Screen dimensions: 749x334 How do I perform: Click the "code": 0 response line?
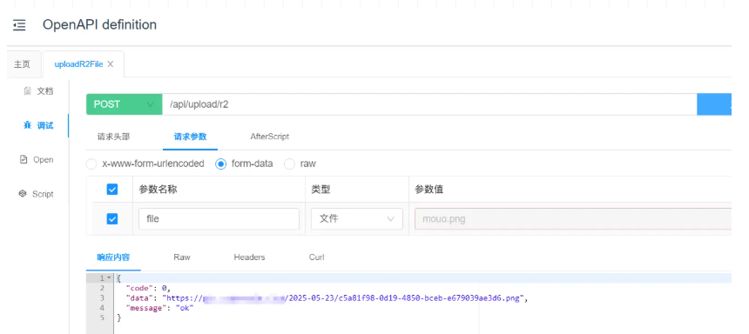[x=148, y=288]
